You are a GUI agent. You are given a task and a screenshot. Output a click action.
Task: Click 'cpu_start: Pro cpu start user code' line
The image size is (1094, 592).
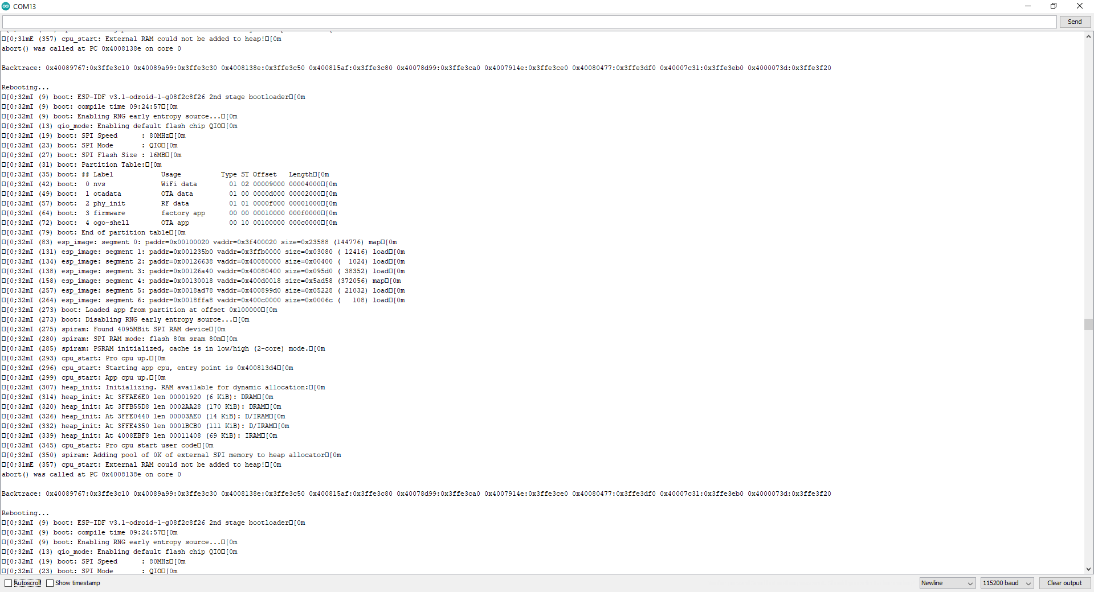pyautogui.click(x=108, y=445)
